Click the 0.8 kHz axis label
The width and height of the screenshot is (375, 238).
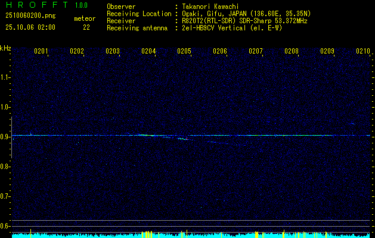click(x=5, y=167)
